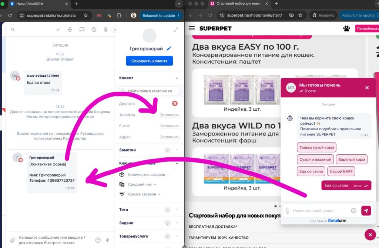Click the Григороворый message avatar
This screenshot has height=248, width=379.
tap(17, 158)
